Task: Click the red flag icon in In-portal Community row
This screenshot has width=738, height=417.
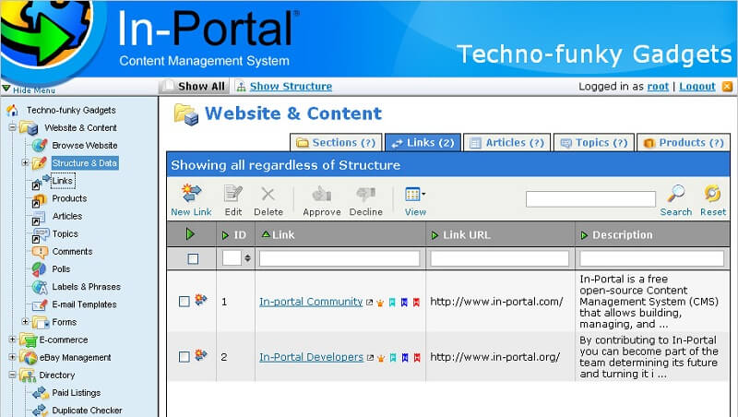Action: pos(416,303)
